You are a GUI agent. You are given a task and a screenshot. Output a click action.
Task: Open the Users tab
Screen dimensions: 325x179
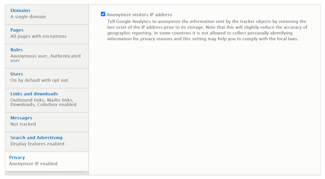[17, 74]
